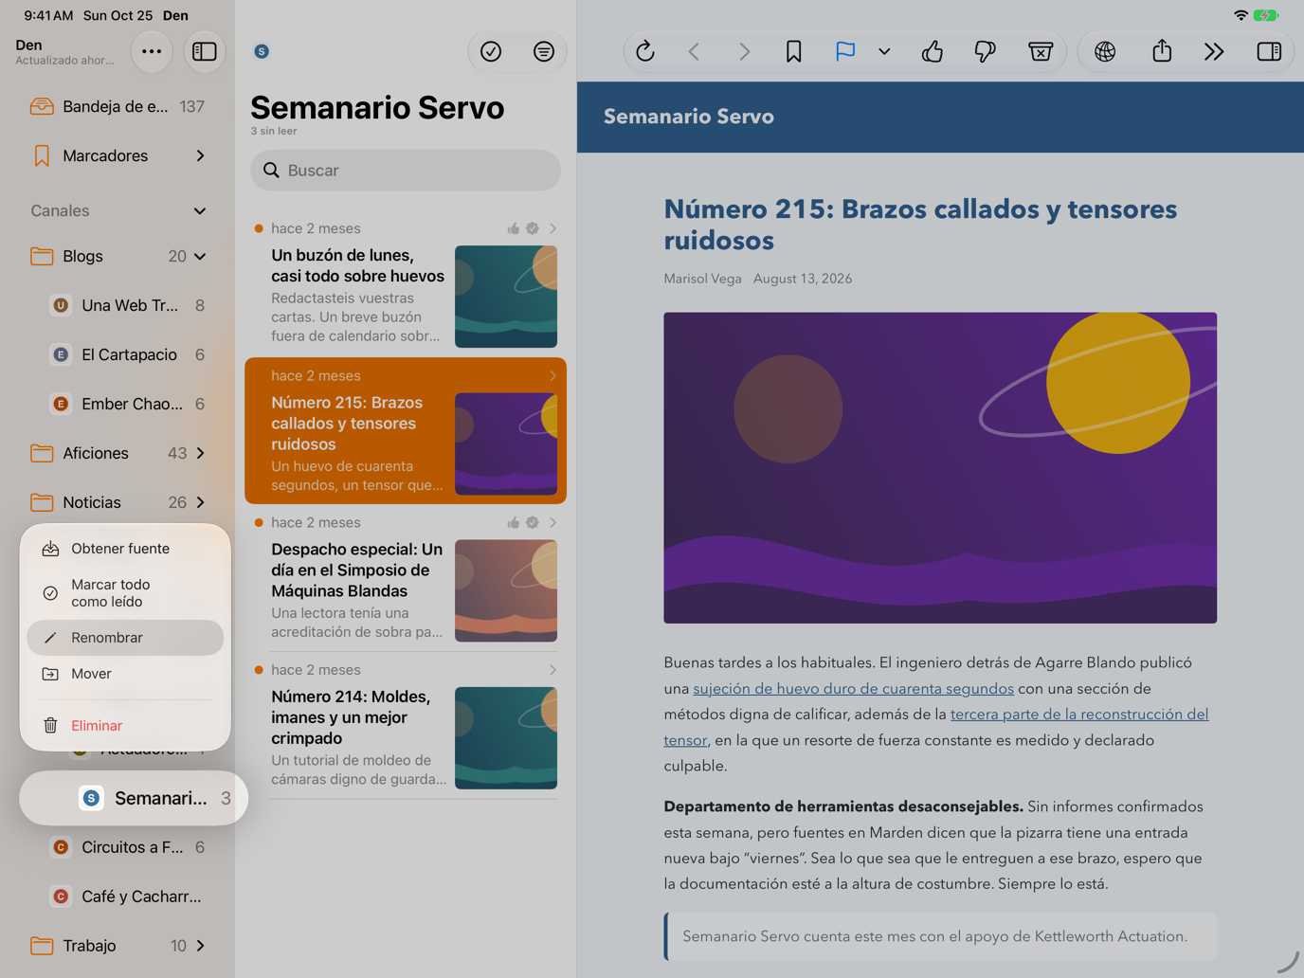Expand the Trabajo folder
This screenshot has height=978, width=1304.
coord(200,946)
